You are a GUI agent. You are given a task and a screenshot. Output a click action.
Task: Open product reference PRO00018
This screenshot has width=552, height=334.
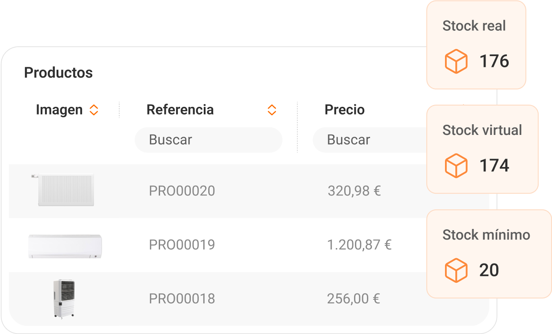182,299
